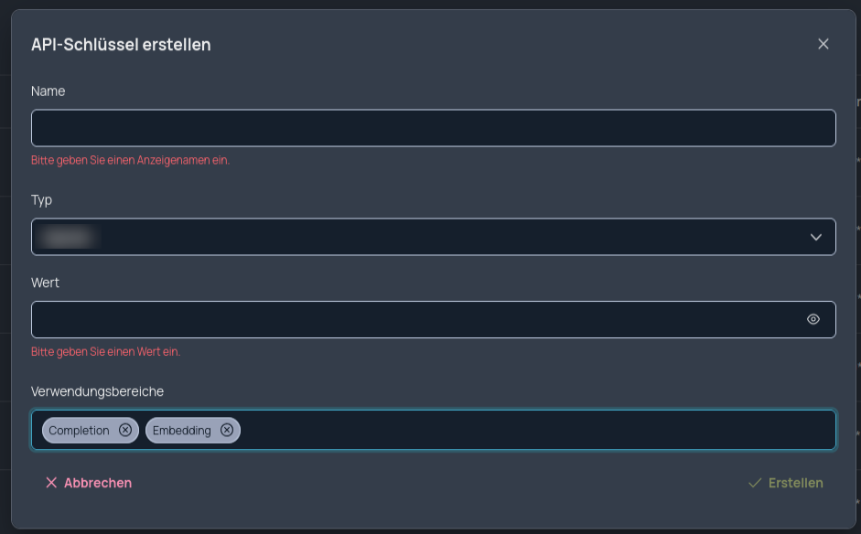Toggle Wert visibility with the eye icon
The height and width of the screenshot is (534, 861).
pyautogui.click(x=813, y=319)
